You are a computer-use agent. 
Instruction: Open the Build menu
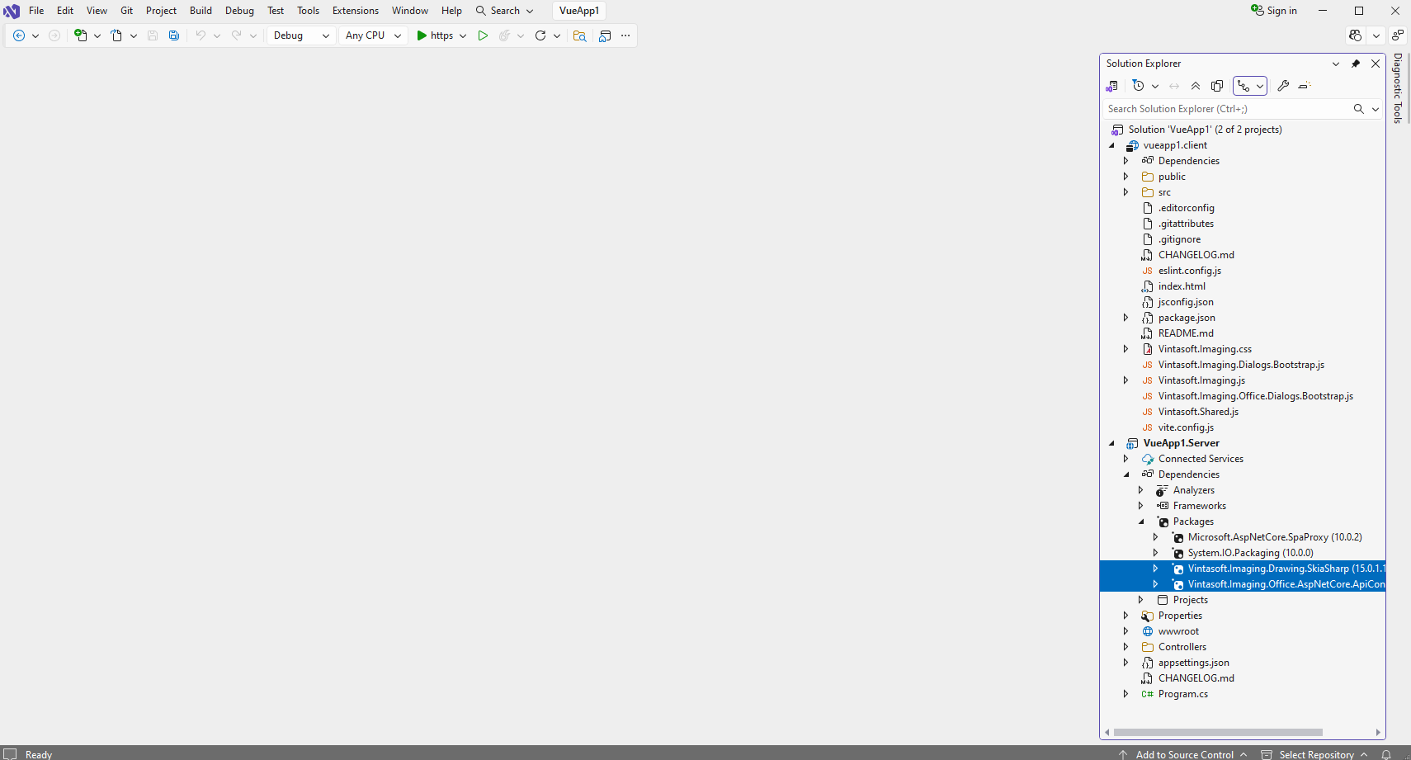[x=201, y=11]
